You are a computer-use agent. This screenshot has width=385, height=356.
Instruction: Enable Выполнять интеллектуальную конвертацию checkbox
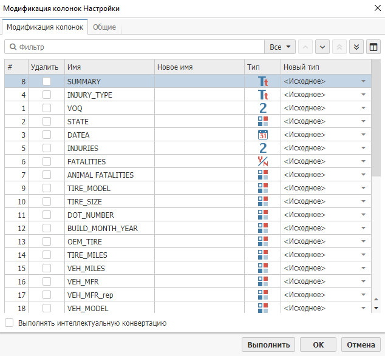(x=9, y=323)
